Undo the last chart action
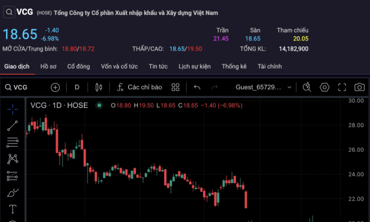This screenshot has width=370, height=222. [197, 87]
